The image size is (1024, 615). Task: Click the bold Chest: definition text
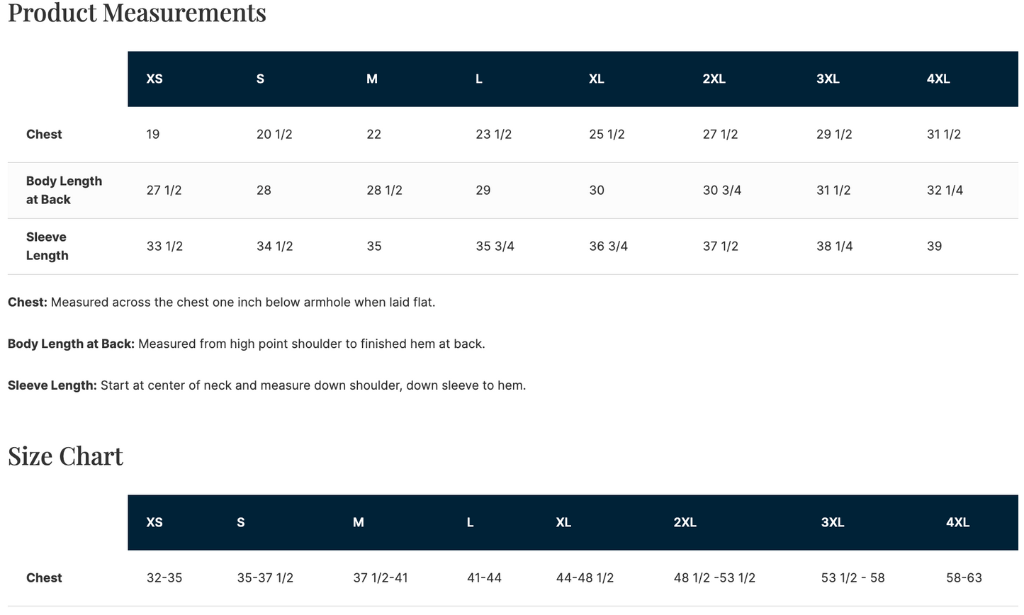tap(28, 302)
